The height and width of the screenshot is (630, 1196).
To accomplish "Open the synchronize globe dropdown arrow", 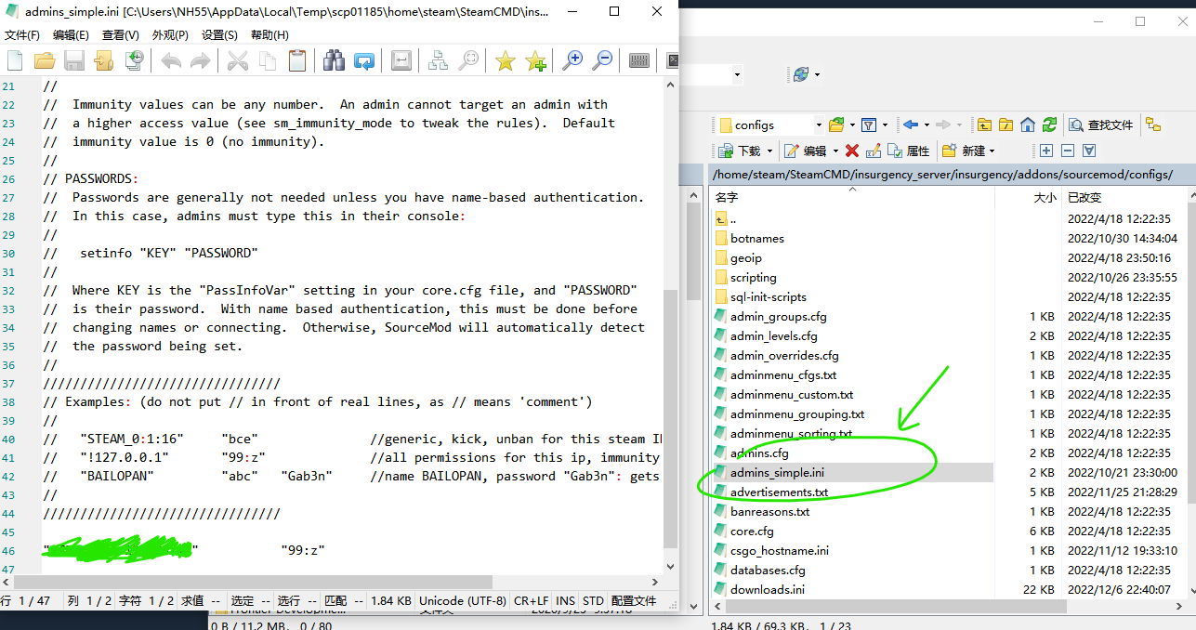I will pos(818,74).
